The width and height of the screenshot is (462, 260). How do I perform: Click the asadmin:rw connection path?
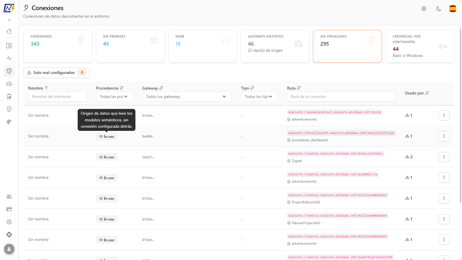tap(333, 174)
